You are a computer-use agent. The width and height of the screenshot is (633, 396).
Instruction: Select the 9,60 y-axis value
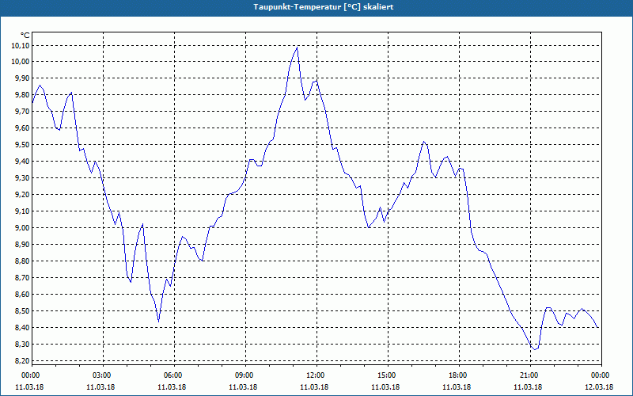point(22,128)
